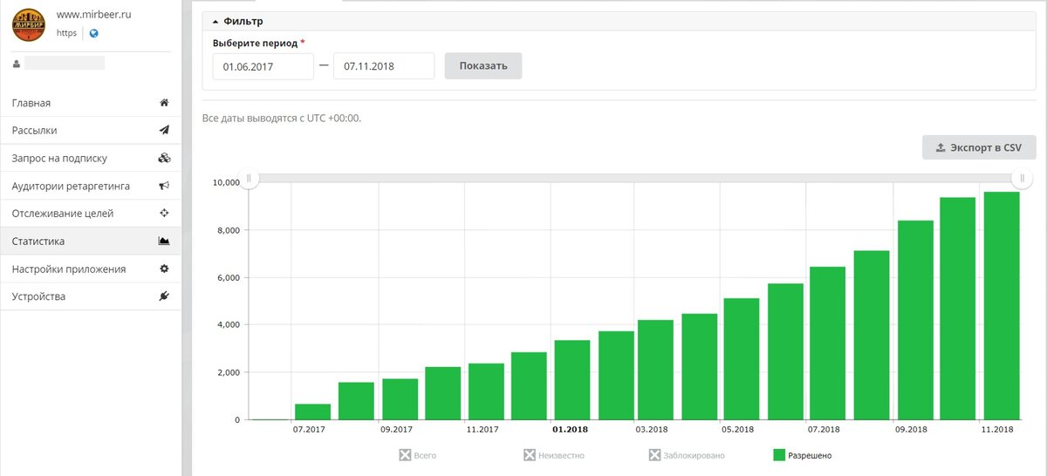Click Экспорт в CSV button
Screen dimensions: 1047x476
(x=979, y=147)
